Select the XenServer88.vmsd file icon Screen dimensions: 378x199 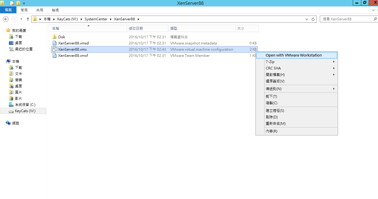(54, 43)
